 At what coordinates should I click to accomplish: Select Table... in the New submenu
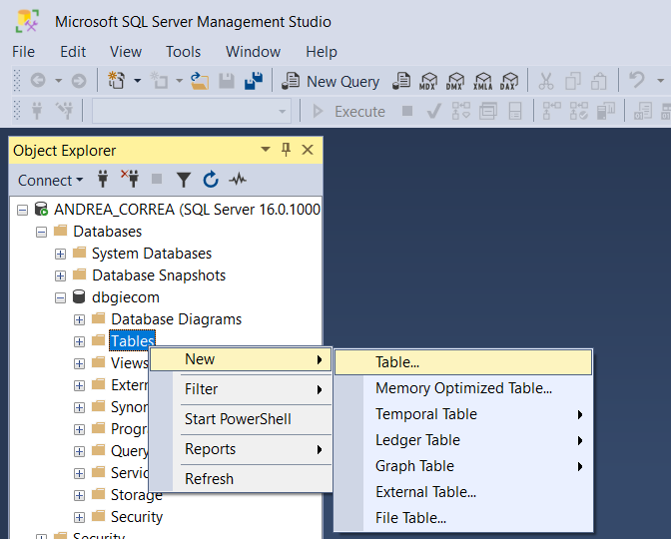coord(463,362)
